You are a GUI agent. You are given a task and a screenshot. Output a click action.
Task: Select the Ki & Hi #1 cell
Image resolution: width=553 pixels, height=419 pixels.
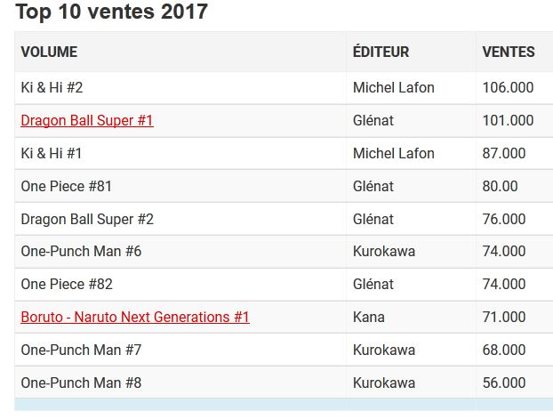click(x=52, y=153)
